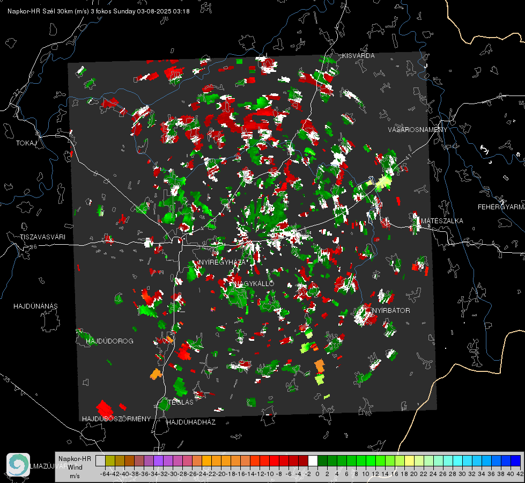The width and height of the screenshot is (525, 483).
Task: Click the Wind label in the legend
Action: tap(75, 467)
